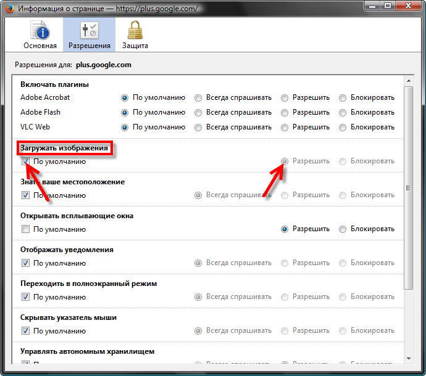Close the page info window

pos(409,6)
